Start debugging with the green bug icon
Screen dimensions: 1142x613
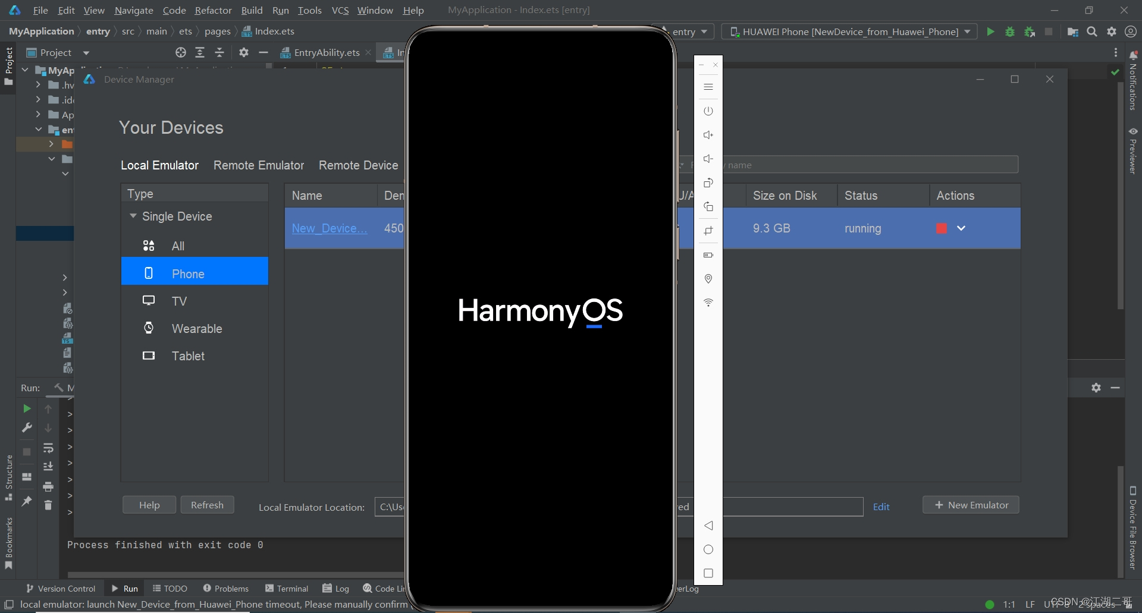tap(1010, 32)
